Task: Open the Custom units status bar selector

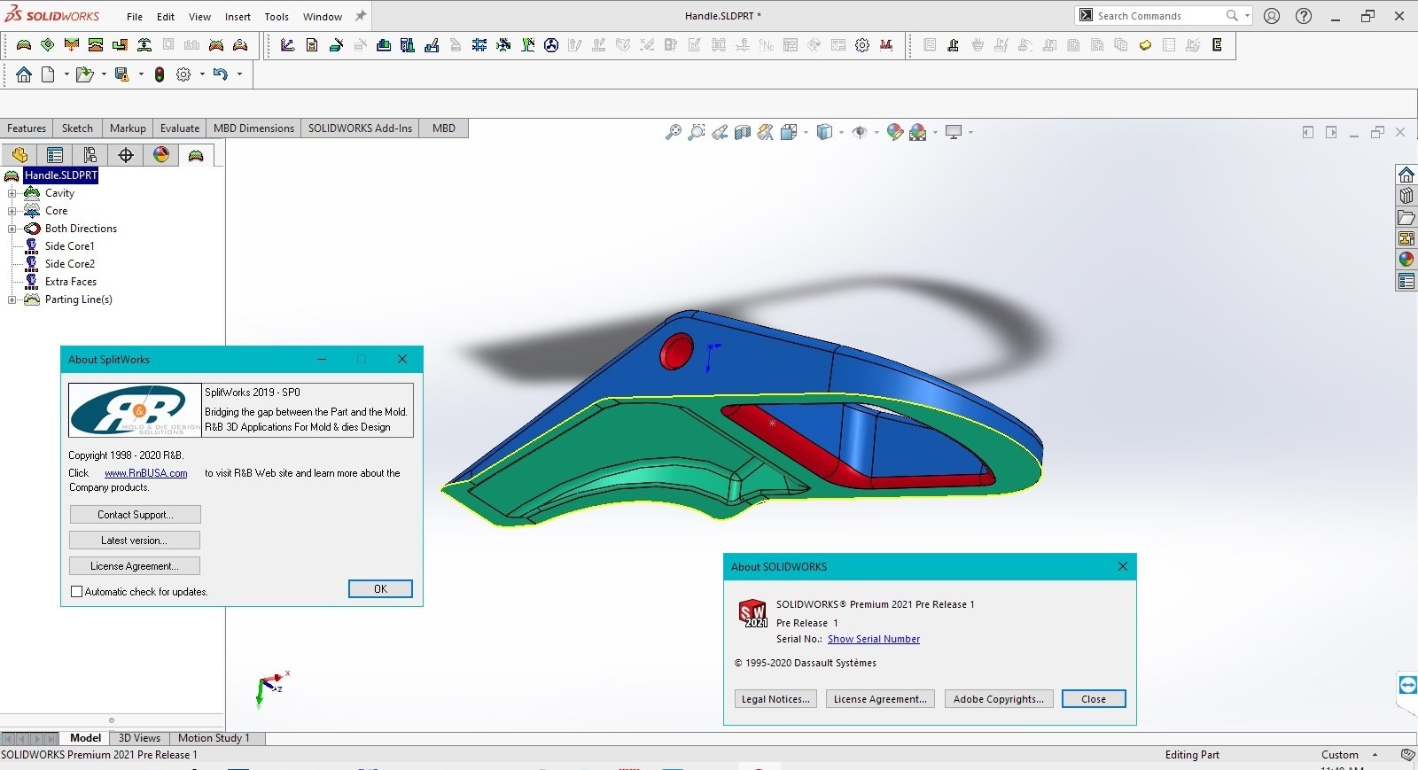Action: pyautogui.click(x=1350, y=755)
